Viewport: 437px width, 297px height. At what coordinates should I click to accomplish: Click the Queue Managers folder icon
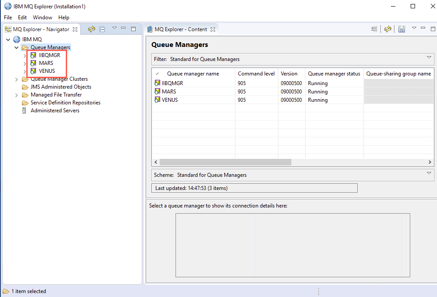click(25, 47)
